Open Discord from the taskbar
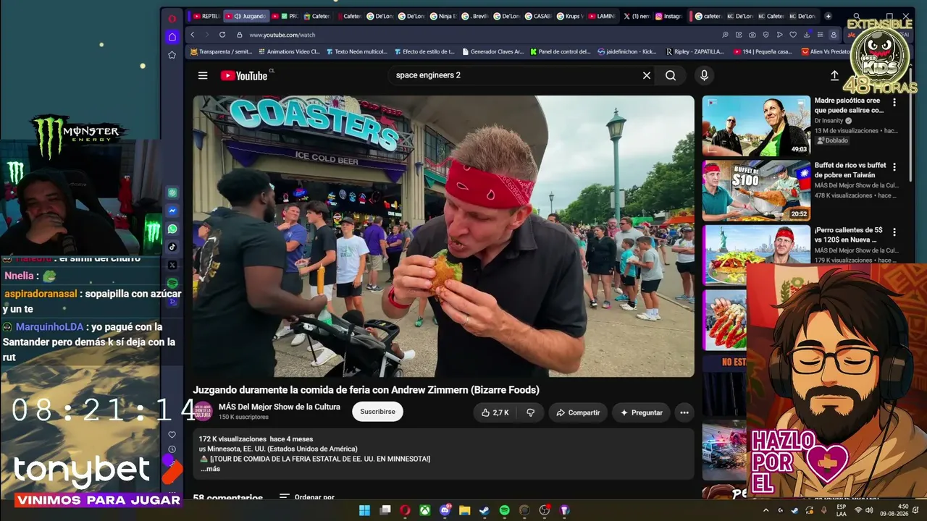The width and height of the screenshot is (927, 521). tap(445, 510)
